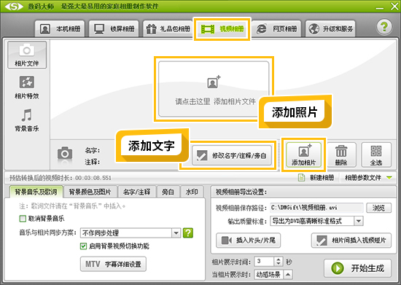Click the 开始生成 button

(x=357, y=268)
